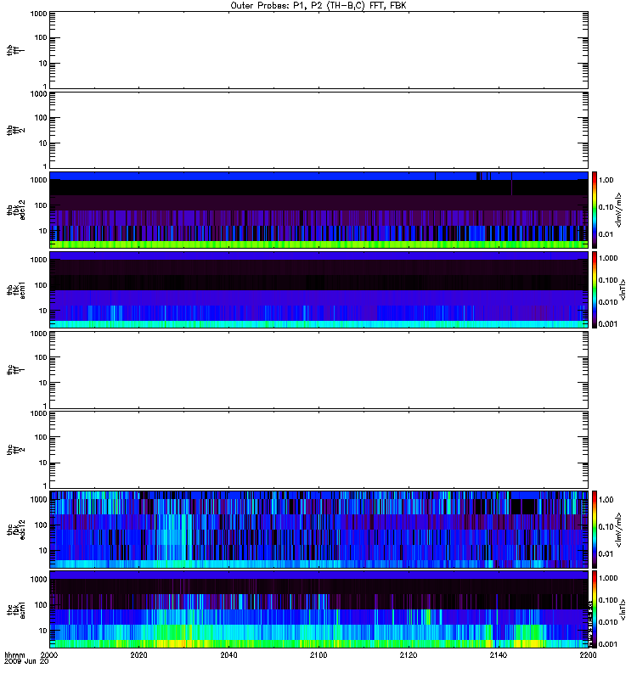The width and height of the screenshot is (637, 679).
Task: Click the '1.000' value on thc scm1 color bar
Action: tap(608, 578)
